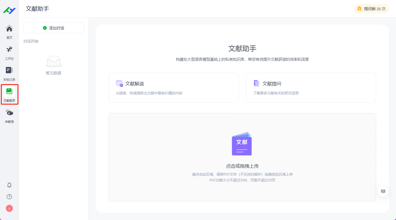Click the 添加对话 new conversation button
Screen dimensions: 396x220
click(53, 28)
